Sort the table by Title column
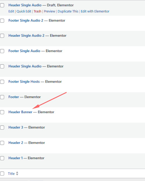Viewport: 145px width, 181px height. click(11, 173)
